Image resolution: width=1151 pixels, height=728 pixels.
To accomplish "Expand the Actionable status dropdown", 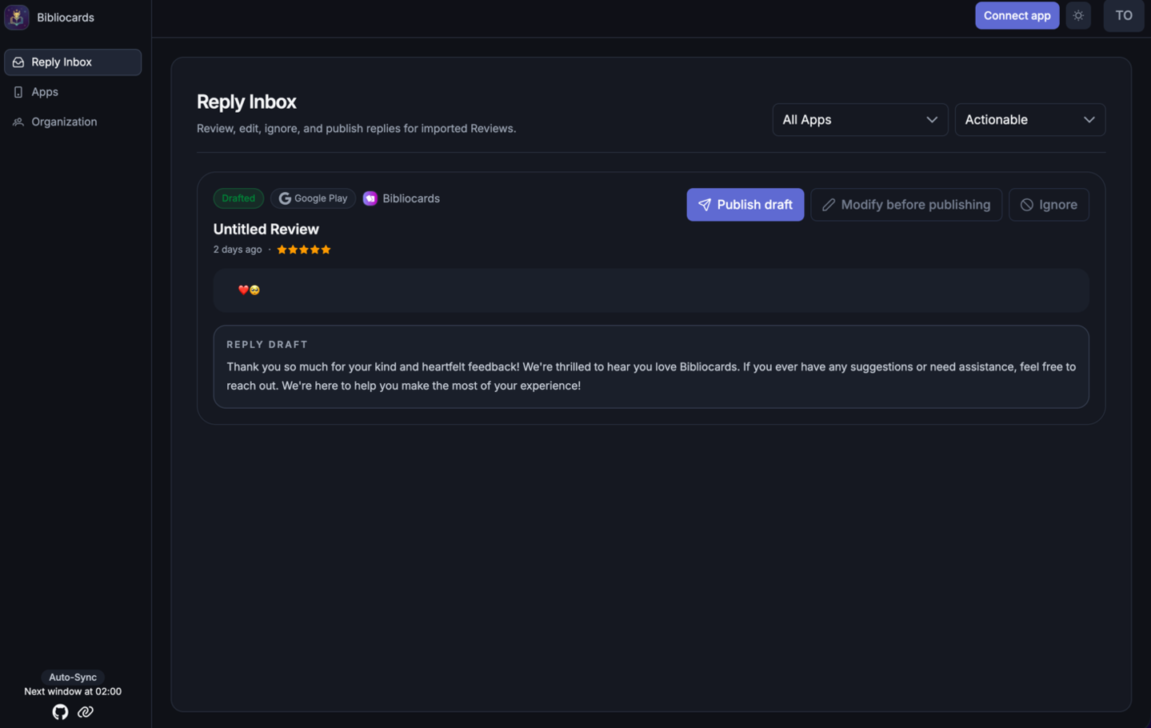I will pyautogui.click(x=1029, y=119).
